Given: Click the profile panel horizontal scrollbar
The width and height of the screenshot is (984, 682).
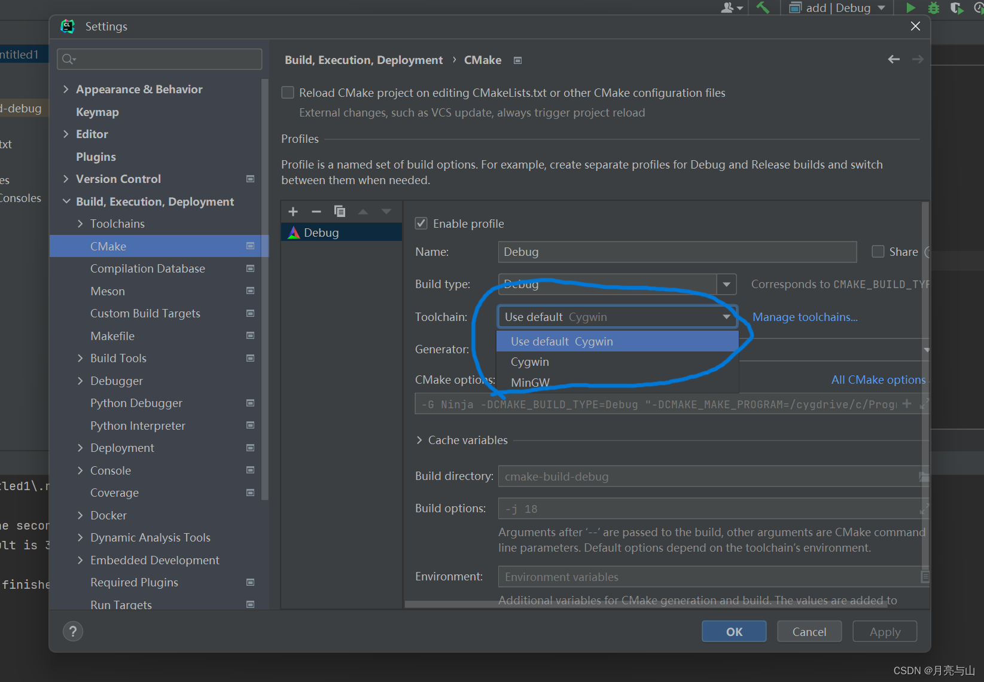Looking at the screenshot, I should pos(646,604).
